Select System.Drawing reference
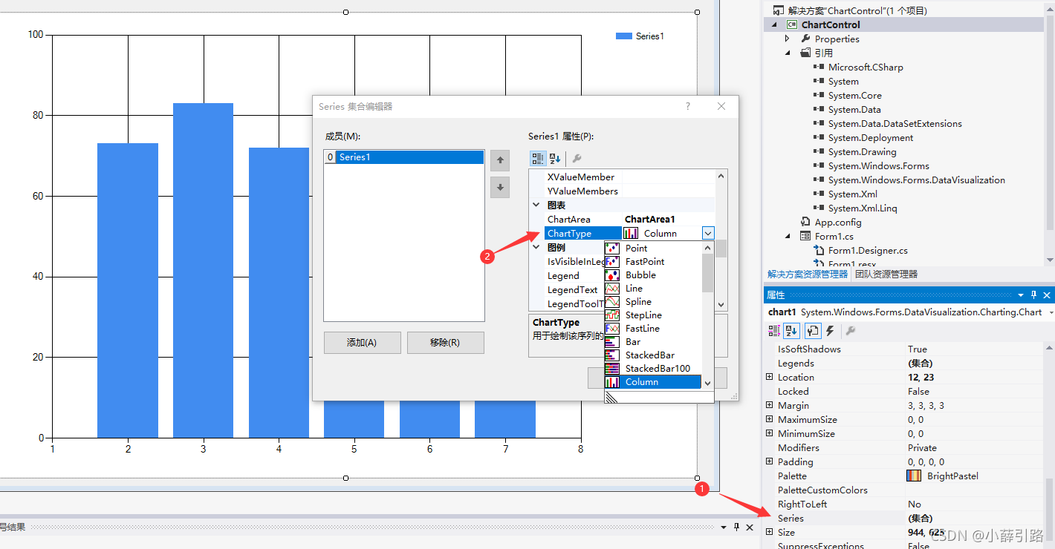 pos(862,151)
